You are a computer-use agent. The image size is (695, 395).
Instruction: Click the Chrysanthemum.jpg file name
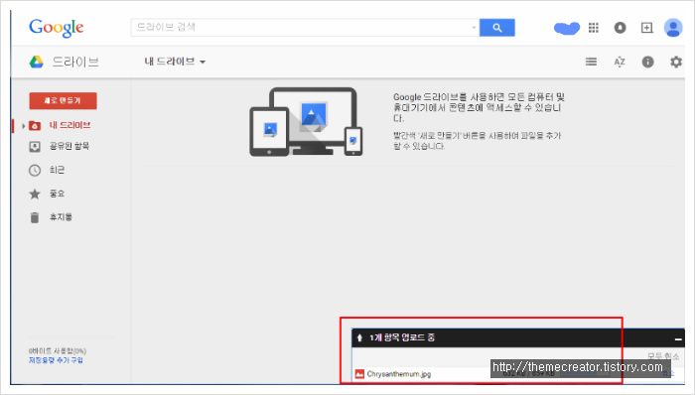(398, 374)
